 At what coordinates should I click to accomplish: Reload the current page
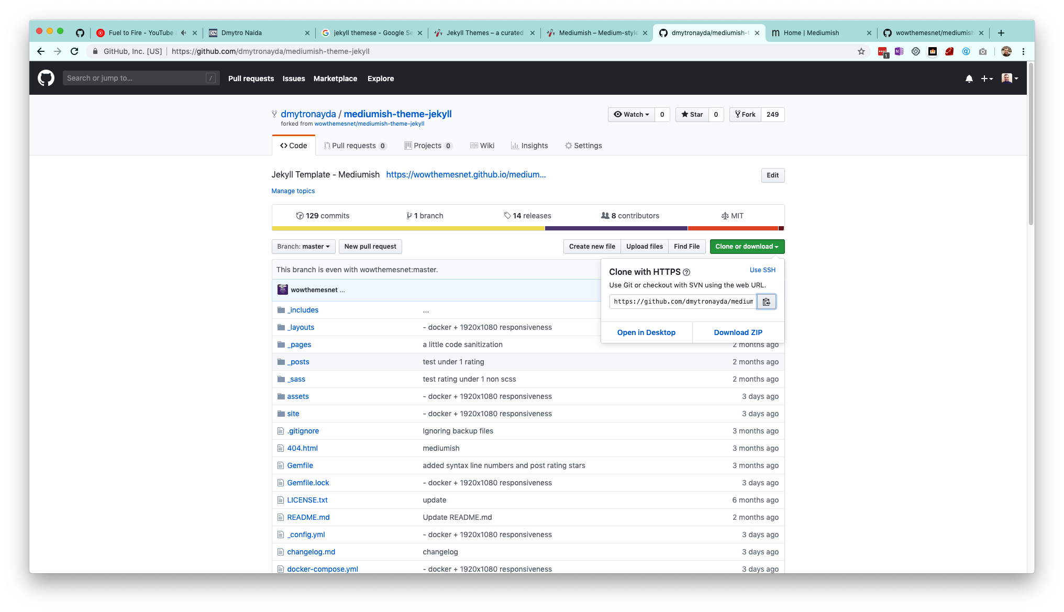pos(74,51)
